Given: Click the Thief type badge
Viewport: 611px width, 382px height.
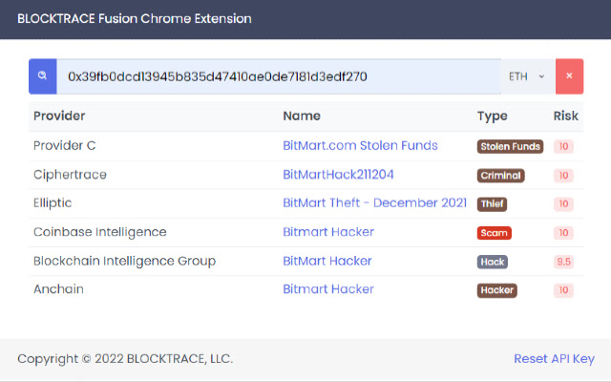Looking at the screenshot, I should pos(492,204).
